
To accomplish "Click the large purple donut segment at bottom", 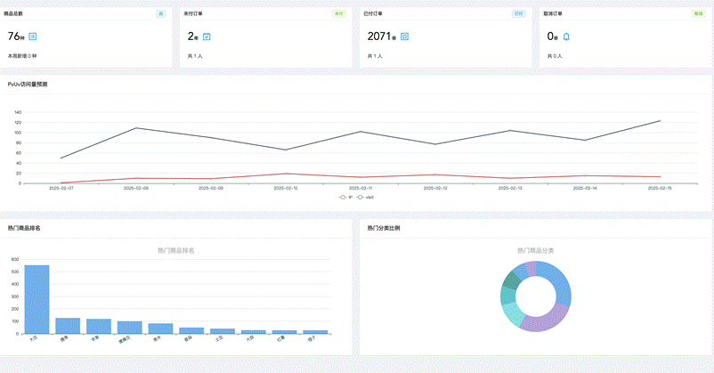I will (x=547, y=319).
